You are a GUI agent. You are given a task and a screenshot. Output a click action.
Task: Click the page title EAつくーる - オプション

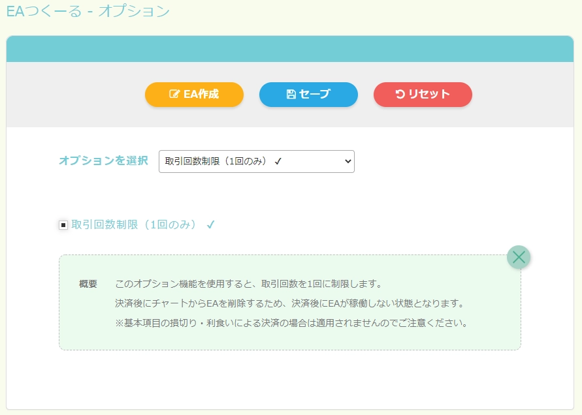tap(88, 11)
